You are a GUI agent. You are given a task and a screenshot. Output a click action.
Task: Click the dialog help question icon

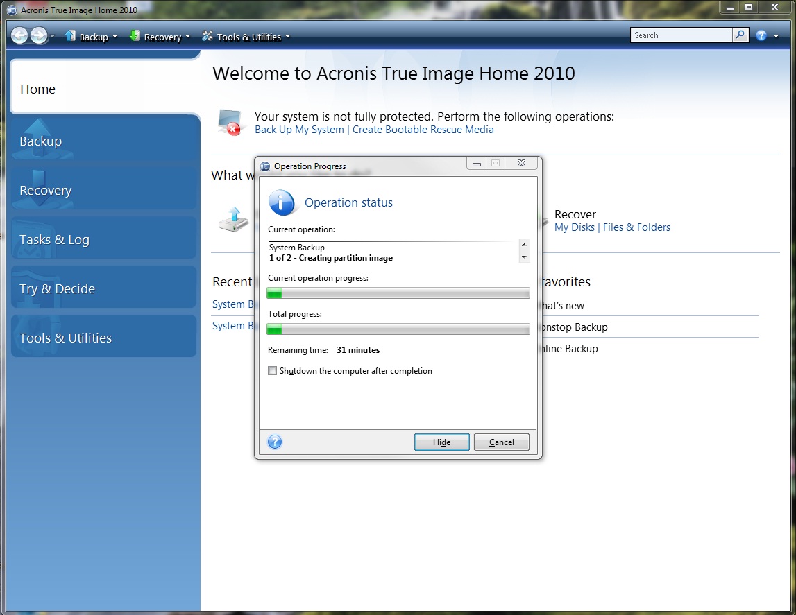point(275,442)
